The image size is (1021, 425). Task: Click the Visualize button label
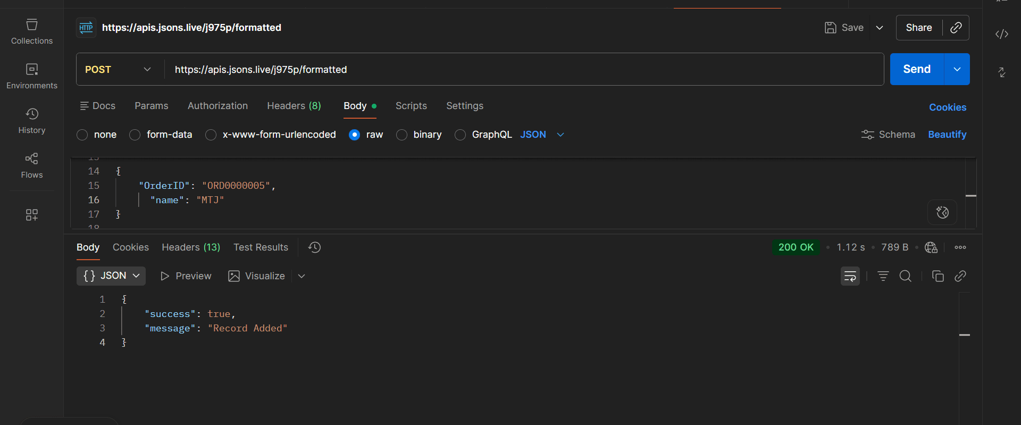pyautogui.click(x=265, y=276)
